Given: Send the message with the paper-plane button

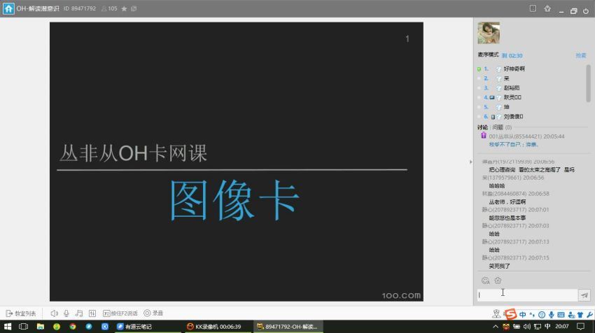Looking at the screenshot, I should [584, 295].
